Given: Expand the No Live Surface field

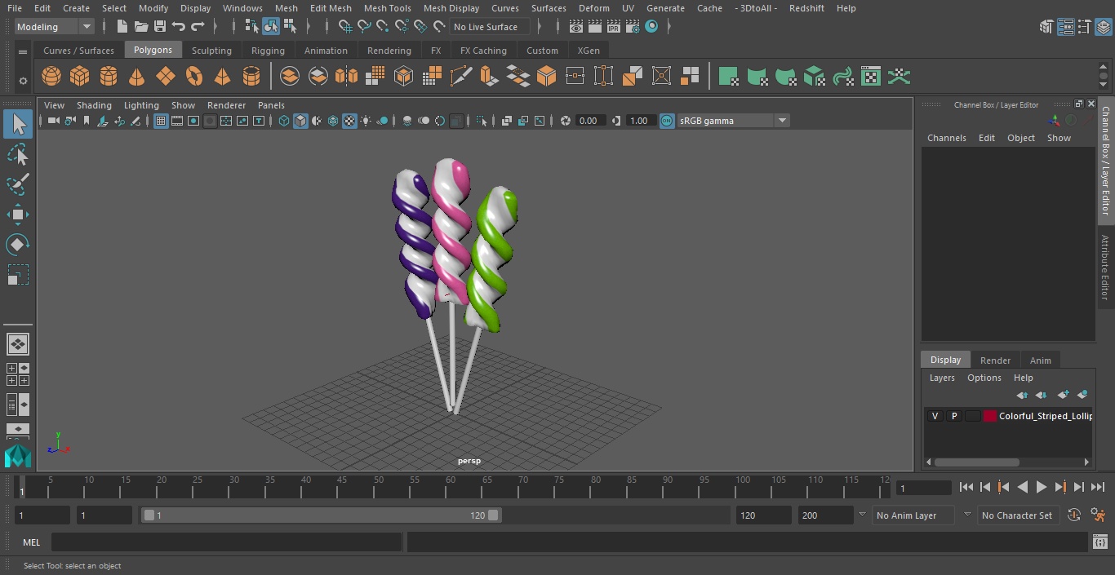Looking at the screenshot, I should click(491, 27).
